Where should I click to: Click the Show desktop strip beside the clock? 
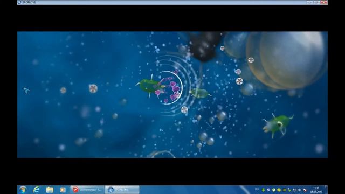326,190
